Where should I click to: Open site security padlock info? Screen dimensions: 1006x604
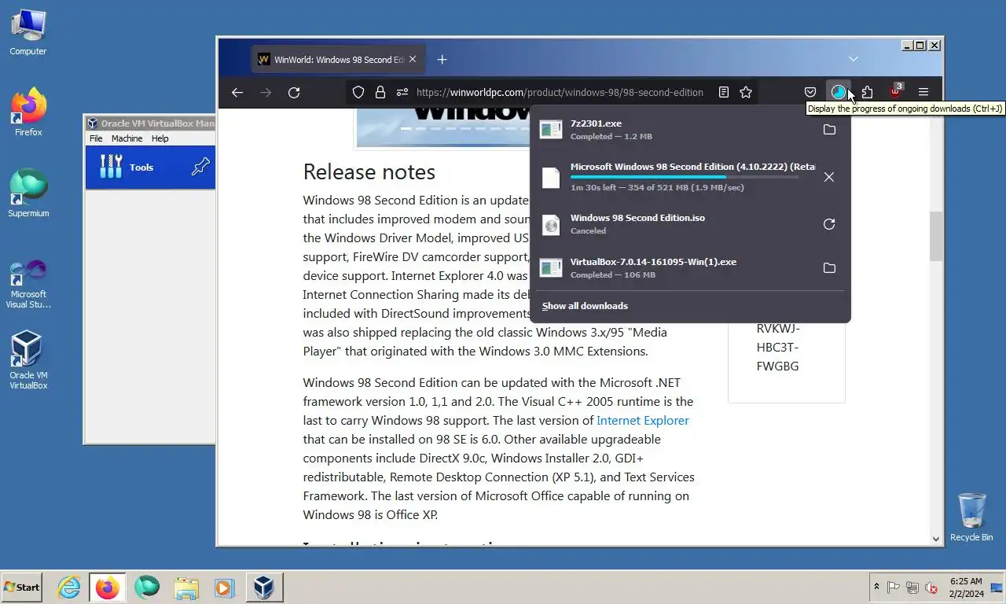pos(380,92)
